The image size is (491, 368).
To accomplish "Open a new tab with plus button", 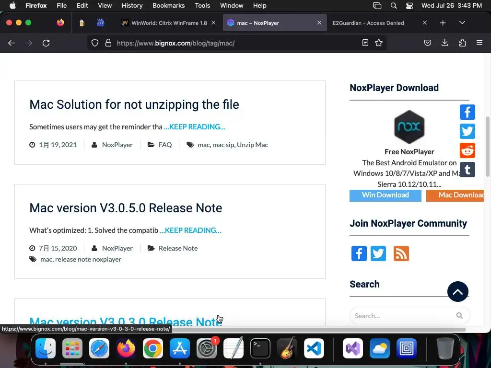I will pyautogui.click(x=443, y=23).
